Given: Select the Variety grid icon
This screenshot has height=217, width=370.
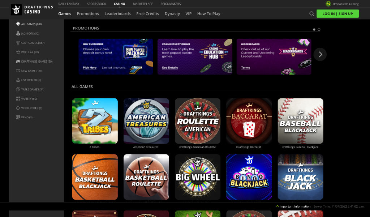Looking at the screenshot, I should [x=18, y=98].
